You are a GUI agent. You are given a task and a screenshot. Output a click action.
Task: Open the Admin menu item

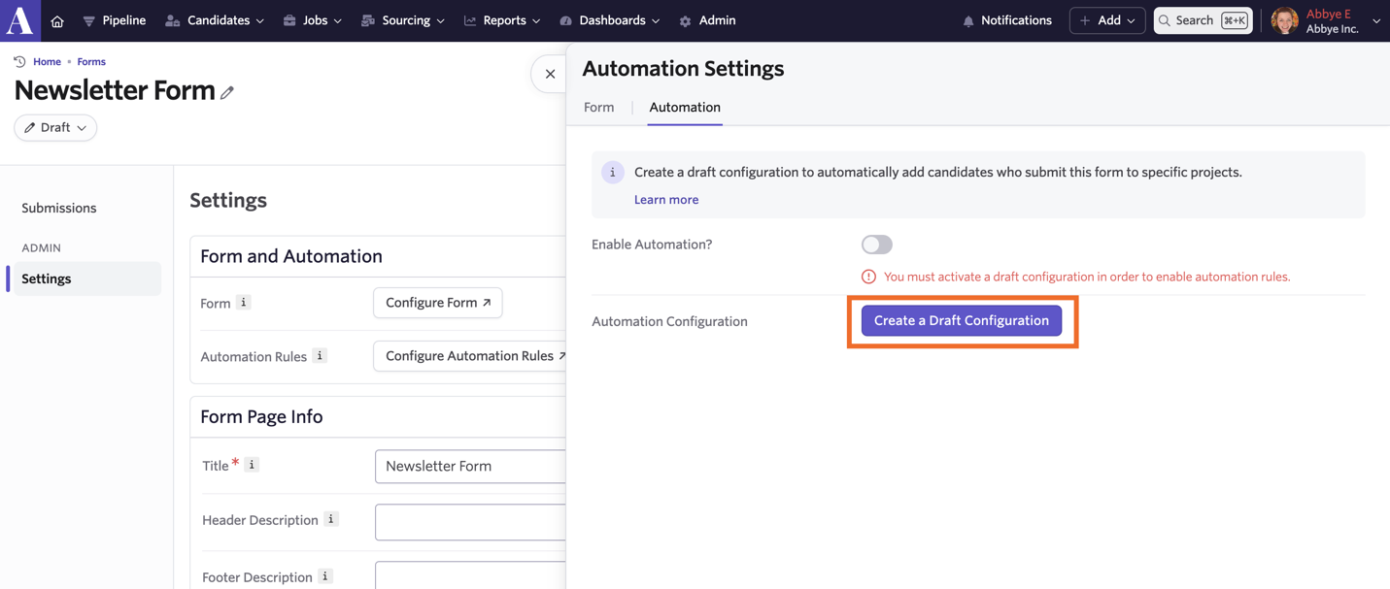pos(707,20)
